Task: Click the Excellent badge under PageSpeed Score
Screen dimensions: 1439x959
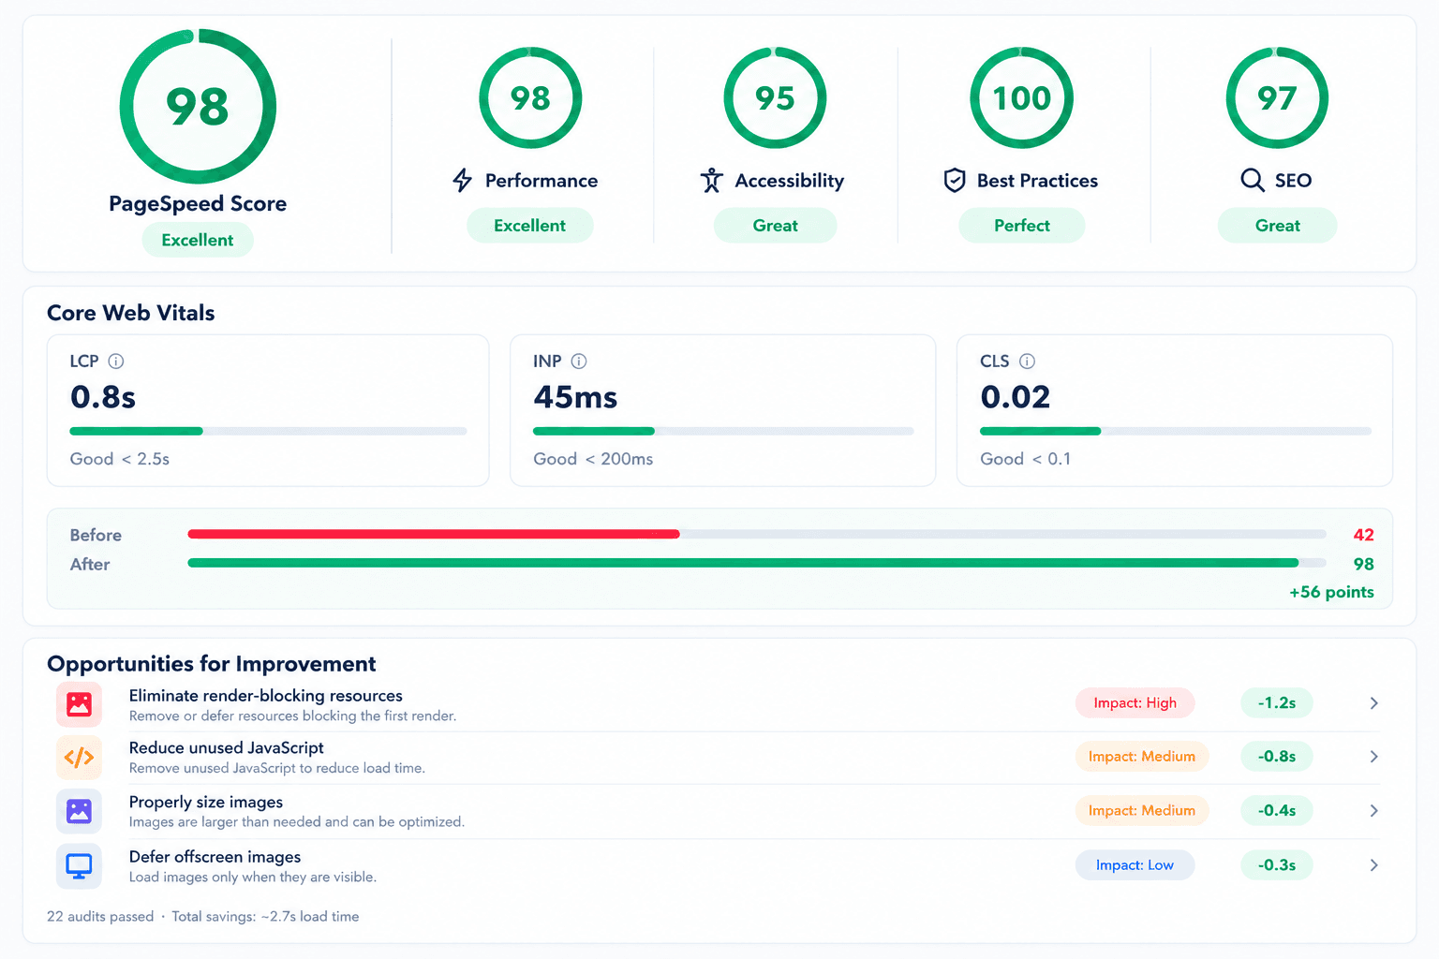Action: point(198,240)
